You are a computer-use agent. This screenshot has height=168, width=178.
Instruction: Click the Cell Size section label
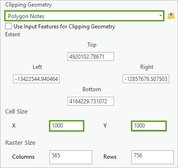[16, 111]
